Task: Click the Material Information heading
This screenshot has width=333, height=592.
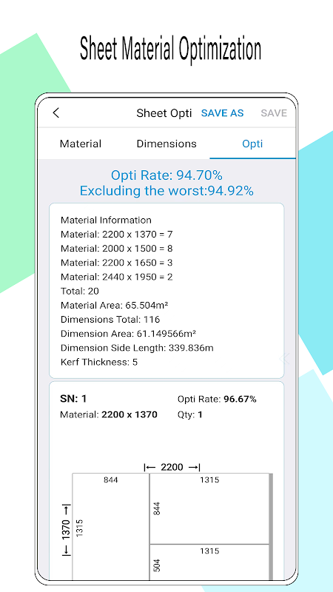Action: coord(106,220)
